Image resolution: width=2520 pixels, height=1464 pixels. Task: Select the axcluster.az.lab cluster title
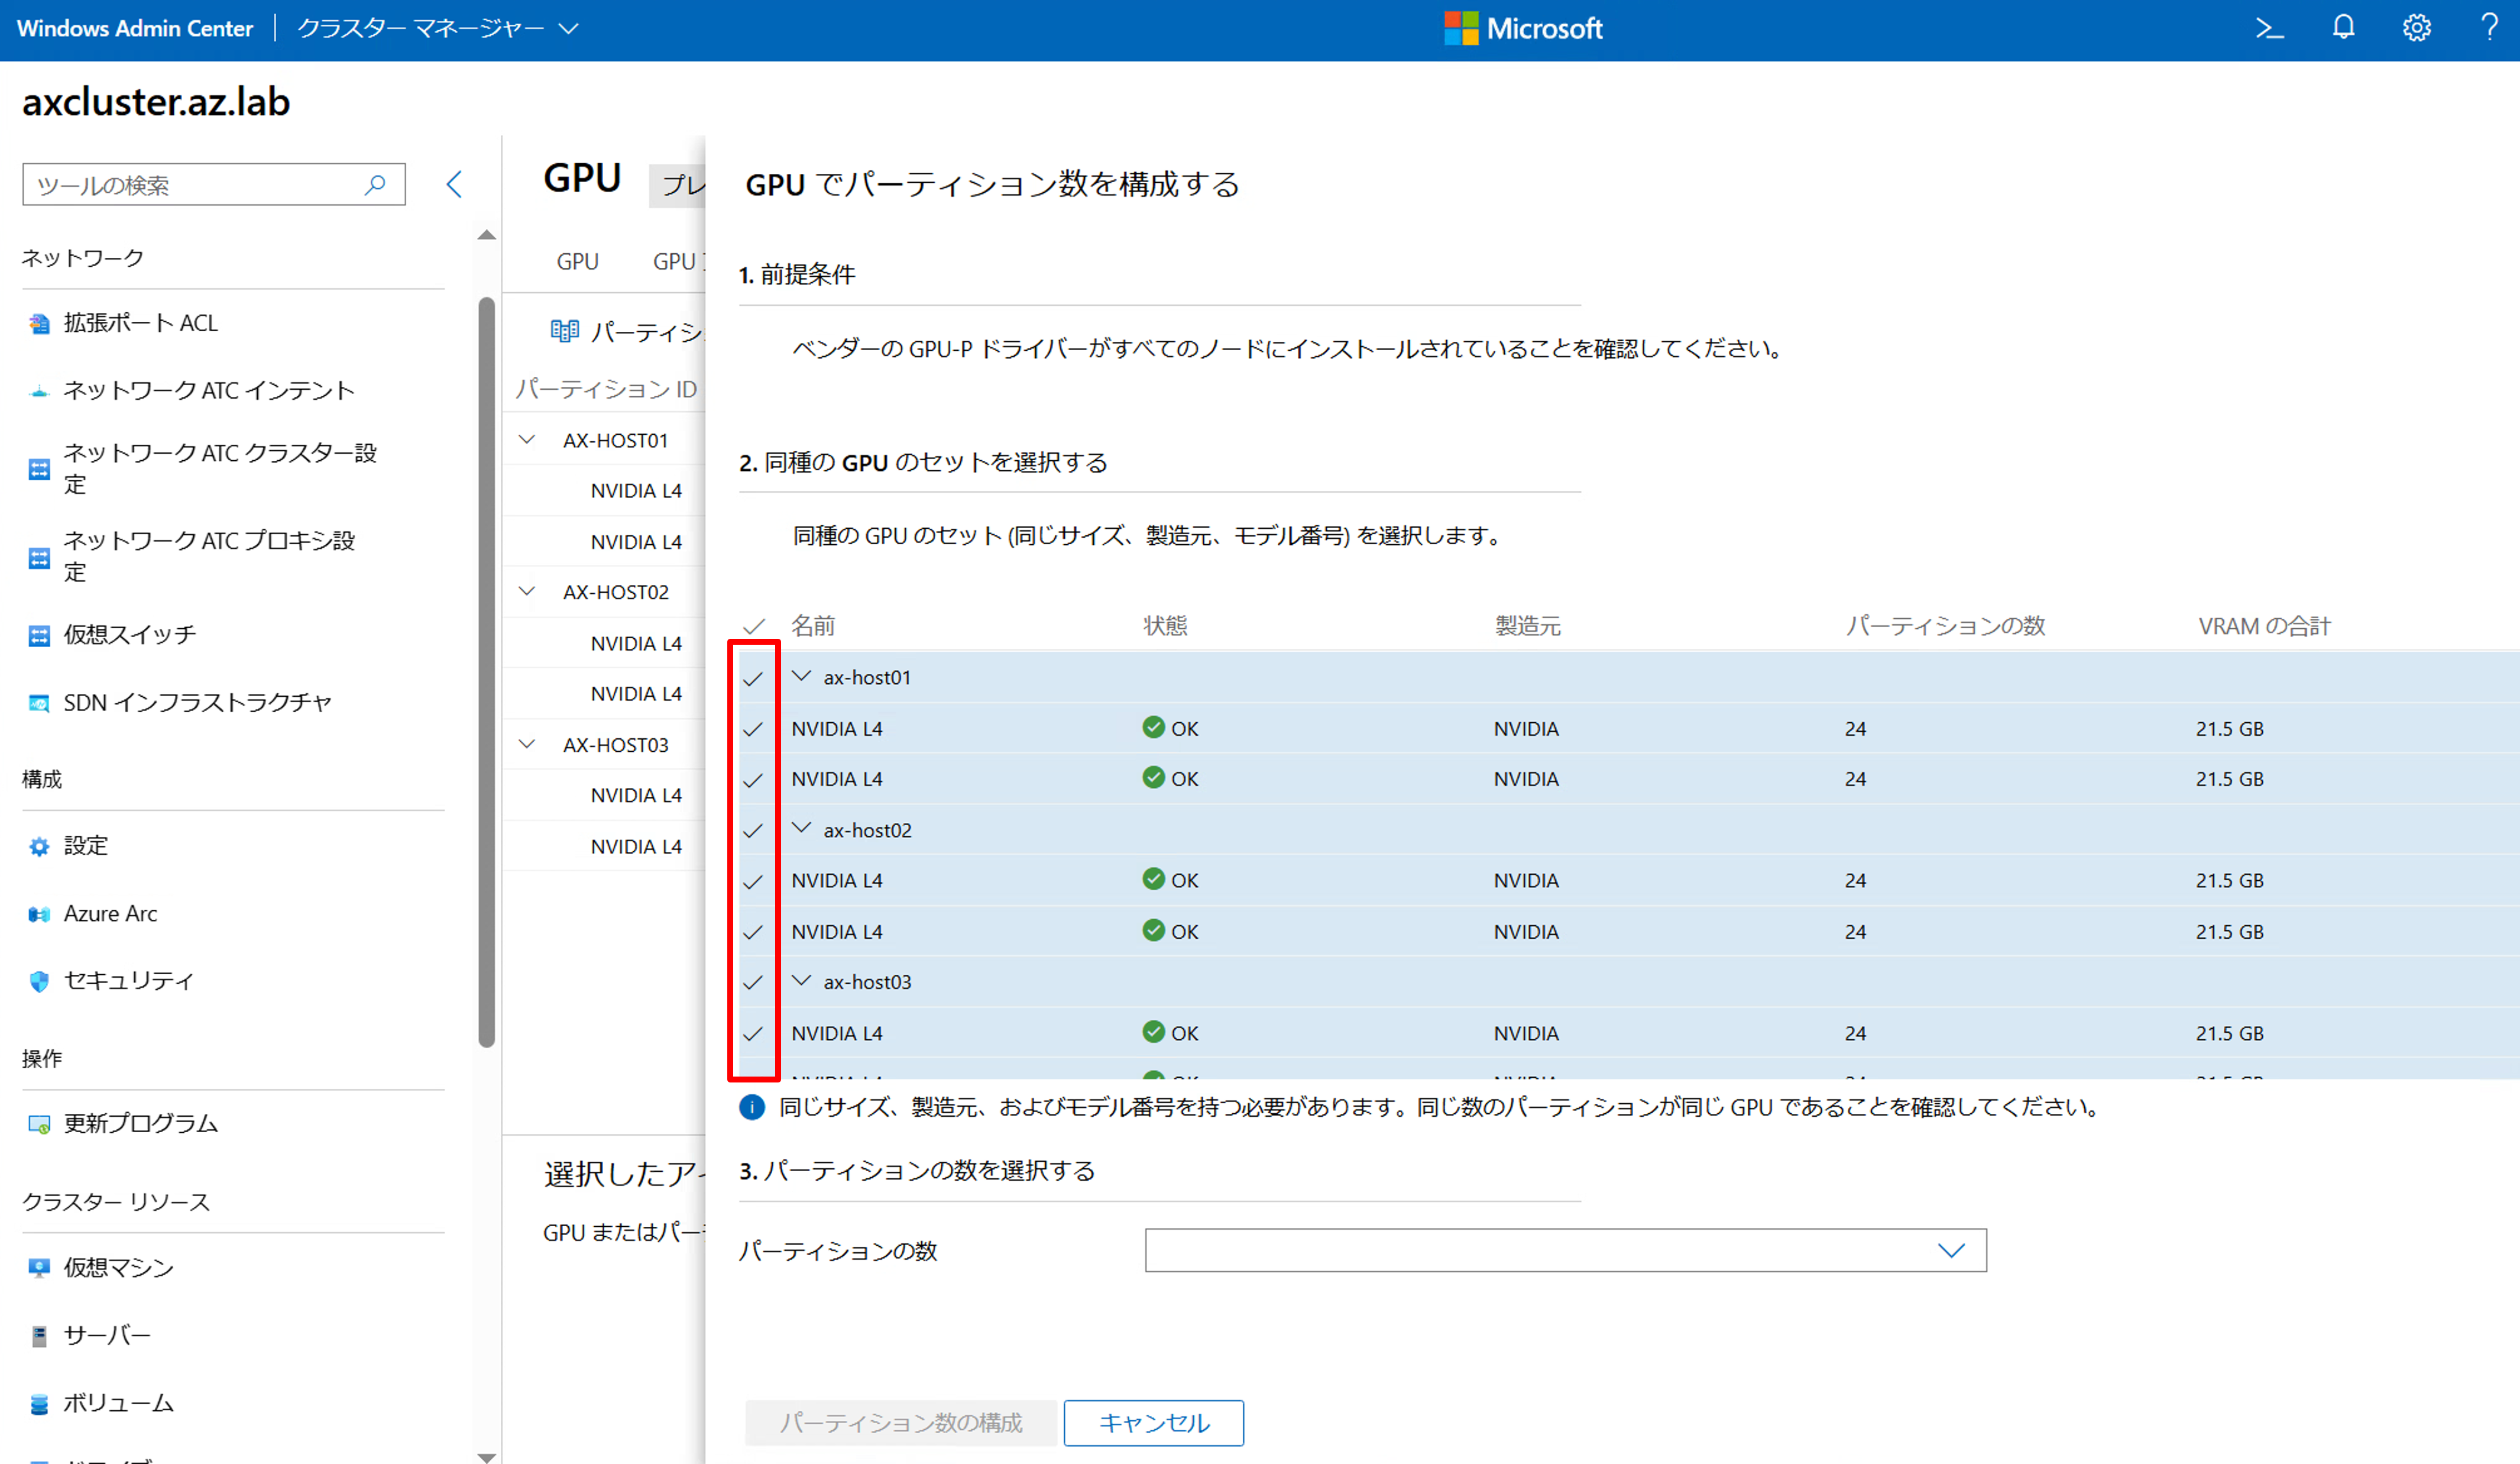[x=156, y=102]
